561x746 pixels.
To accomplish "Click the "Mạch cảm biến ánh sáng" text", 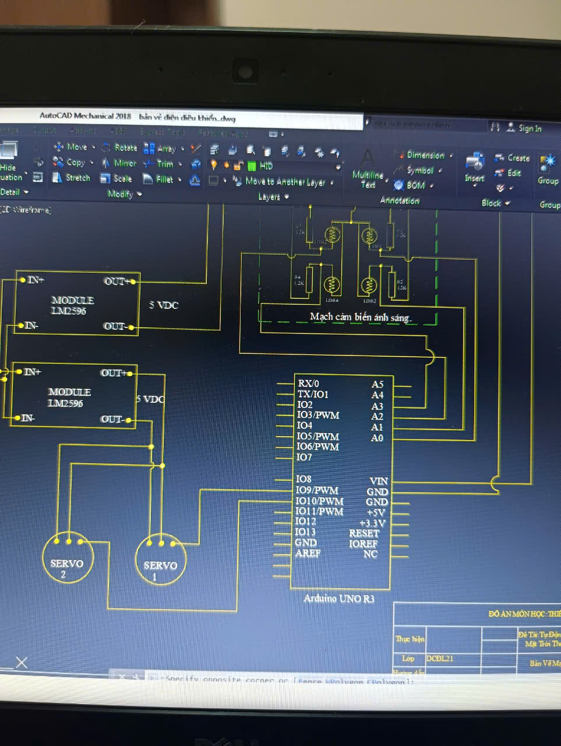I will coord(360,317).
